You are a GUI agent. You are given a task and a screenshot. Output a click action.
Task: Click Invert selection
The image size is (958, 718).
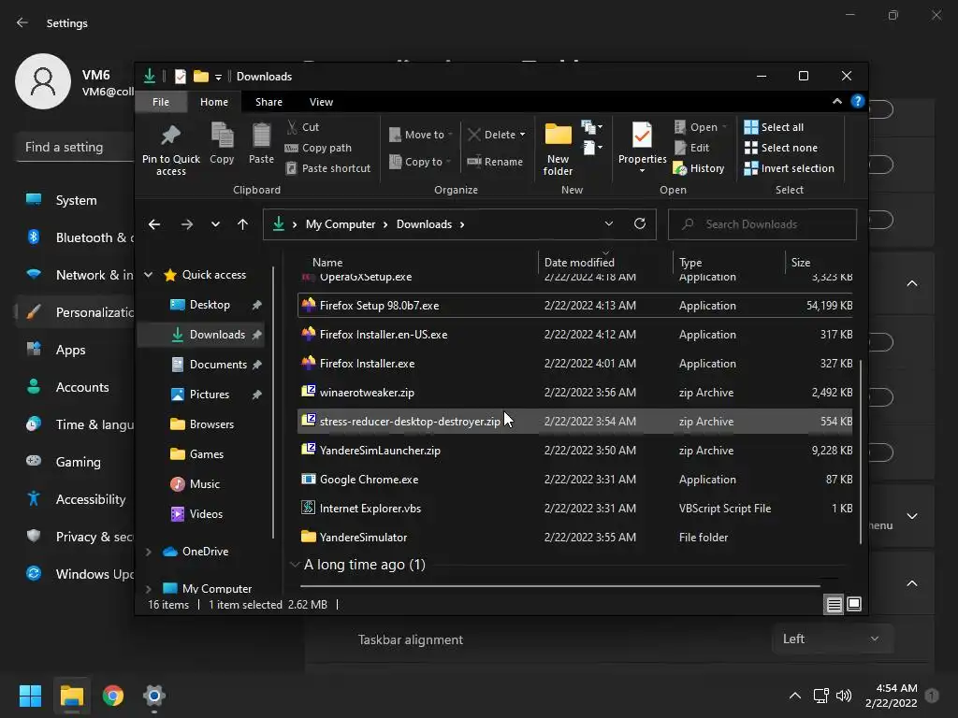click(x=789, y=168)
